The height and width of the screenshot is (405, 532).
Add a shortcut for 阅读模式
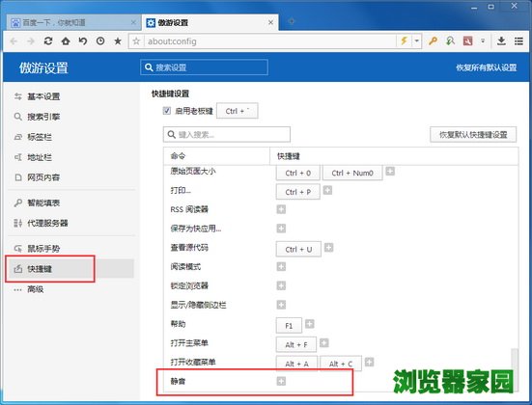click(x=281, y=266)
